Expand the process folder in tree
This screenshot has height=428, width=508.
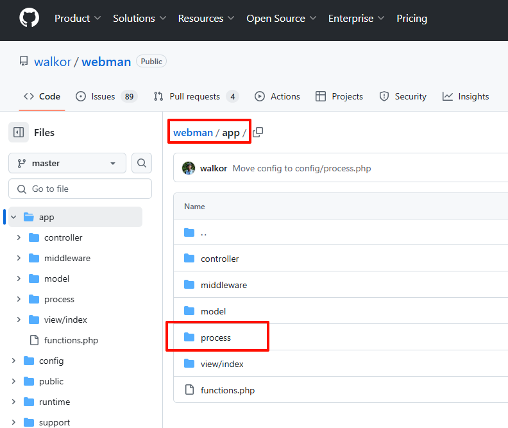[19, 299]
